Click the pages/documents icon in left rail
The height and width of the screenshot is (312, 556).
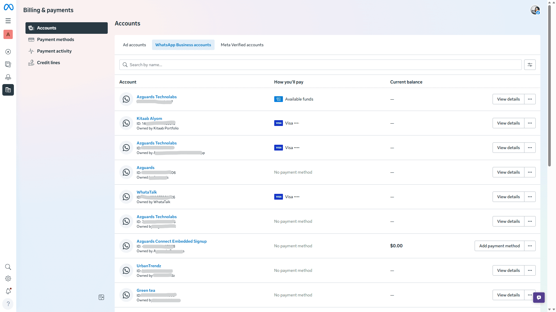tap(8, 64)
